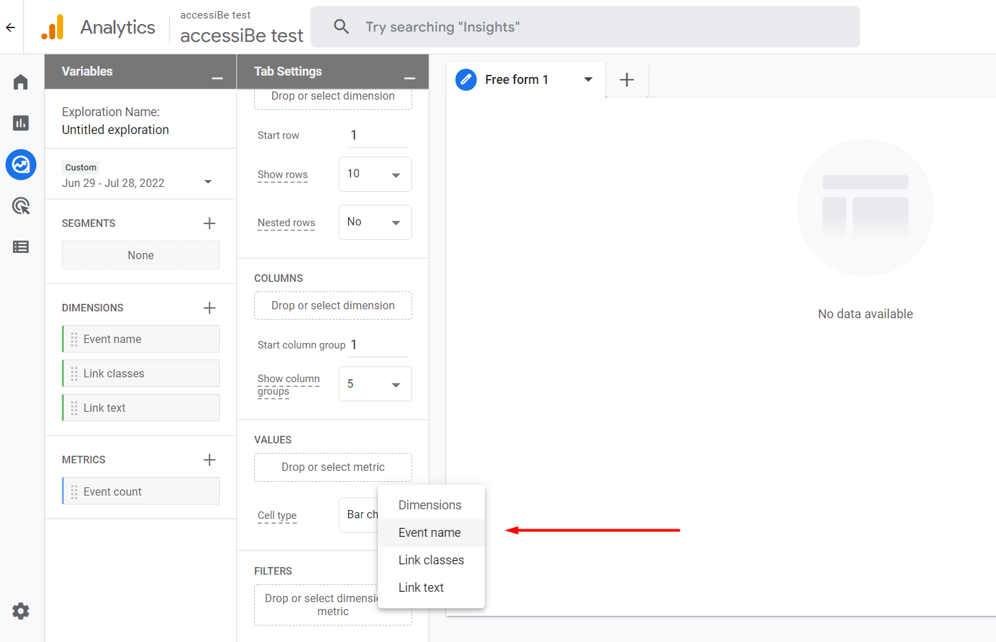Add a new exploration tab
The height and width of the screenshot is (642, 996).
pos(626,80)
